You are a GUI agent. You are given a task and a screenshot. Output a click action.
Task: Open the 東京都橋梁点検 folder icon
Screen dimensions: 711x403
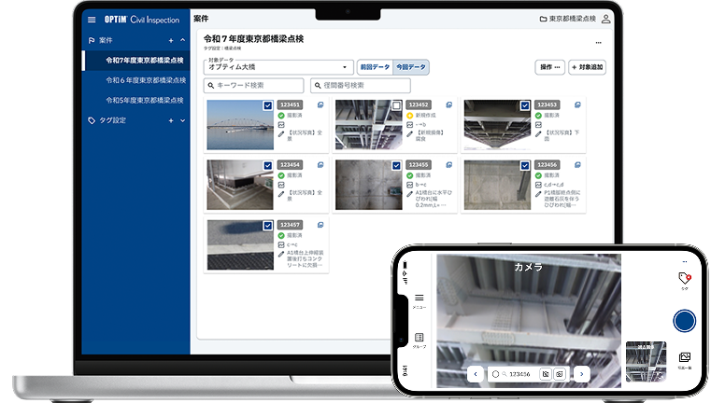543,19
